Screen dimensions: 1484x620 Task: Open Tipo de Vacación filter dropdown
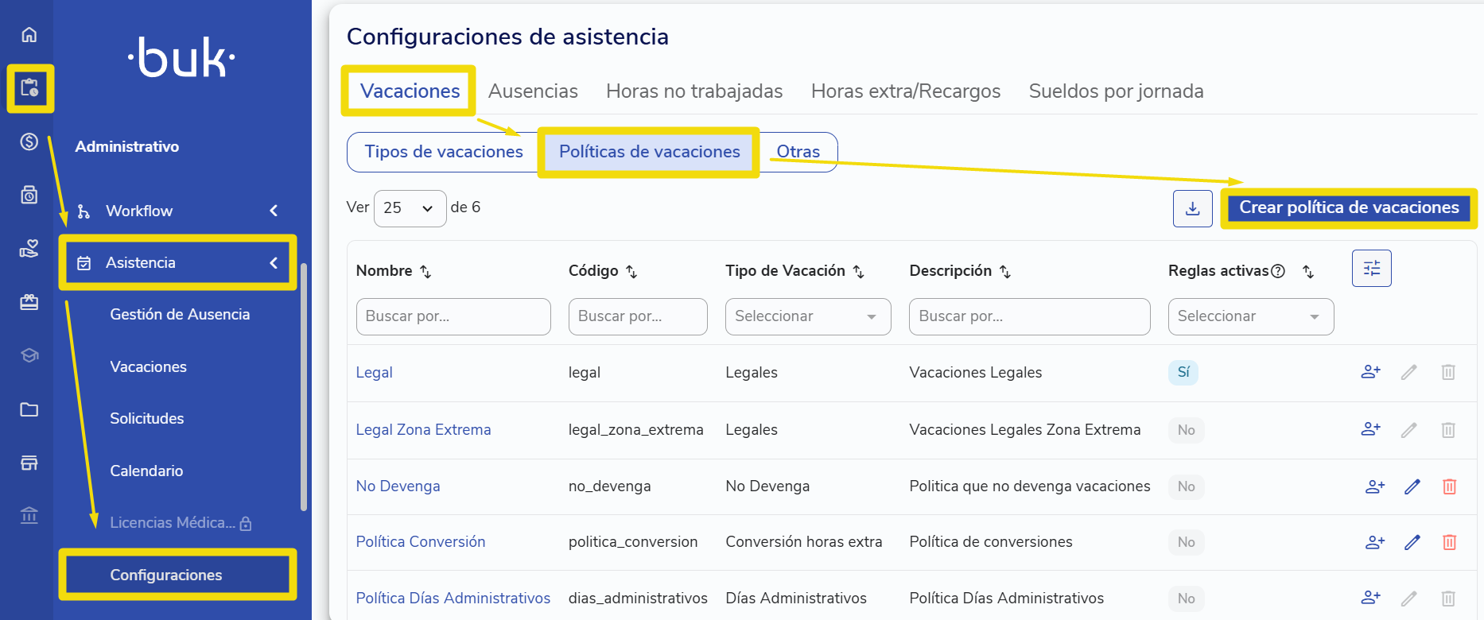(808, 316)
